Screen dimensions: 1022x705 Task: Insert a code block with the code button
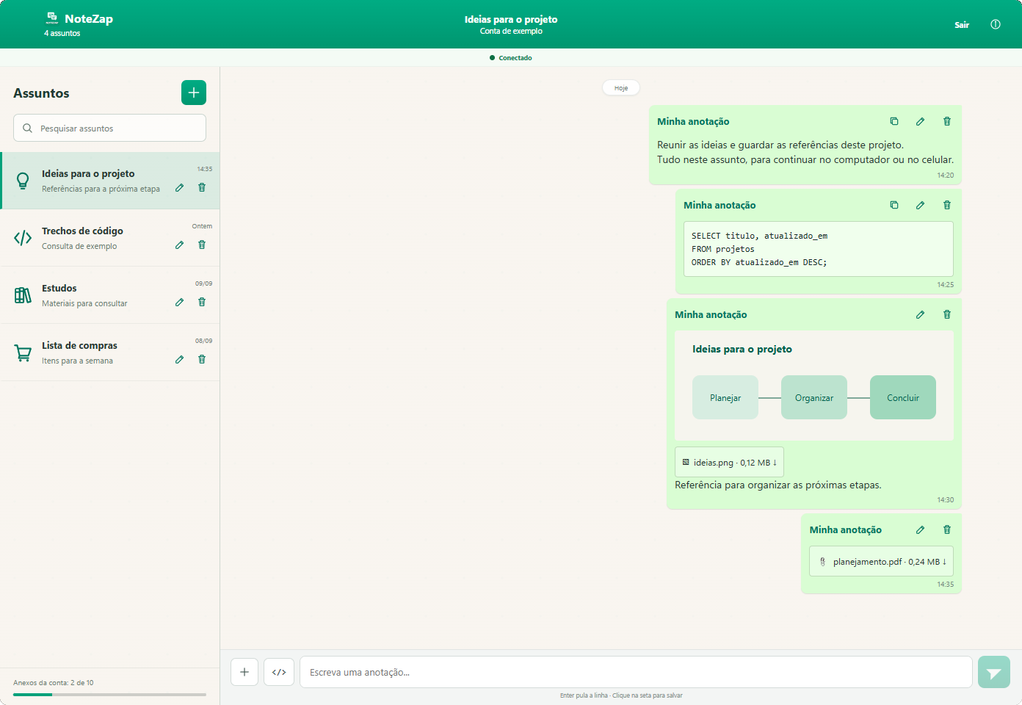(279, 672)
